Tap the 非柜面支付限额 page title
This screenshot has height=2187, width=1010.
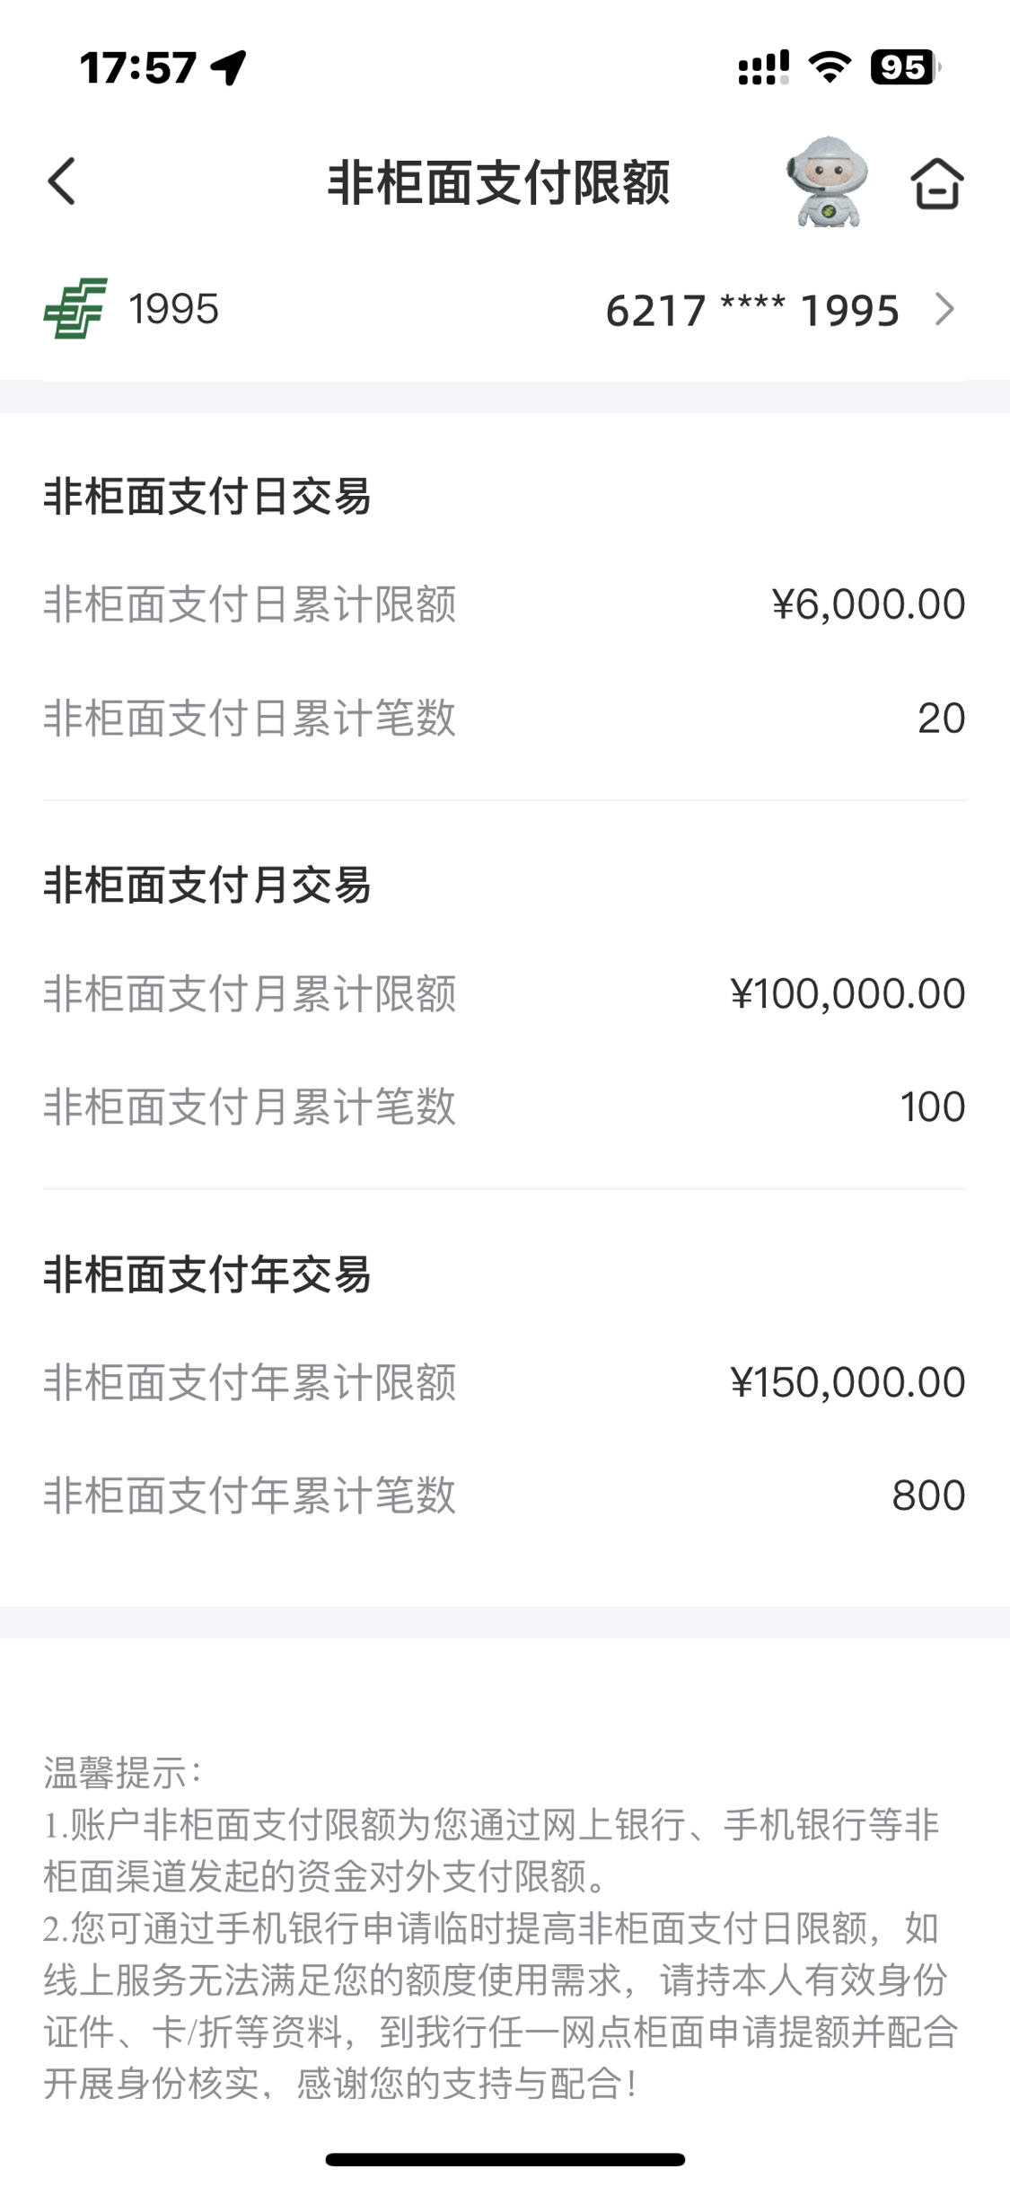tap(498, 182)
